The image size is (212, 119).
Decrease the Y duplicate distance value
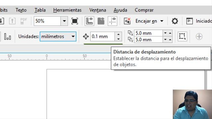[x=165, y=40]
